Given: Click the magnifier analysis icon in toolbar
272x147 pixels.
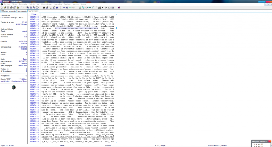Looking at the screenshot, I should (x=93, y=7).
